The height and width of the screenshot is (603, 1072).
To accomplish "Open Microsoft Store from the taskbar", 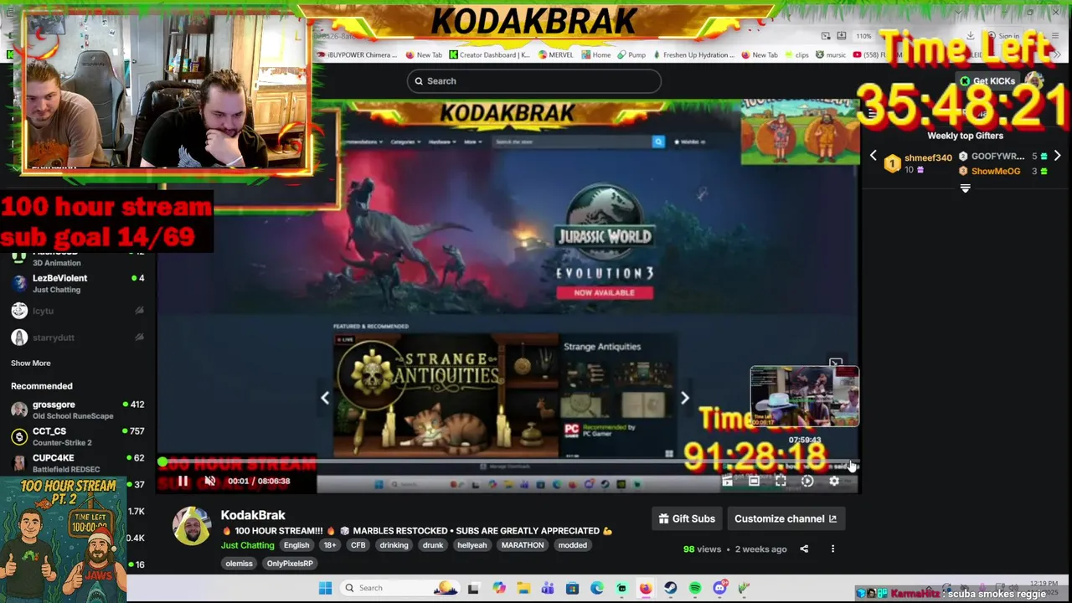I will [572, 588].
